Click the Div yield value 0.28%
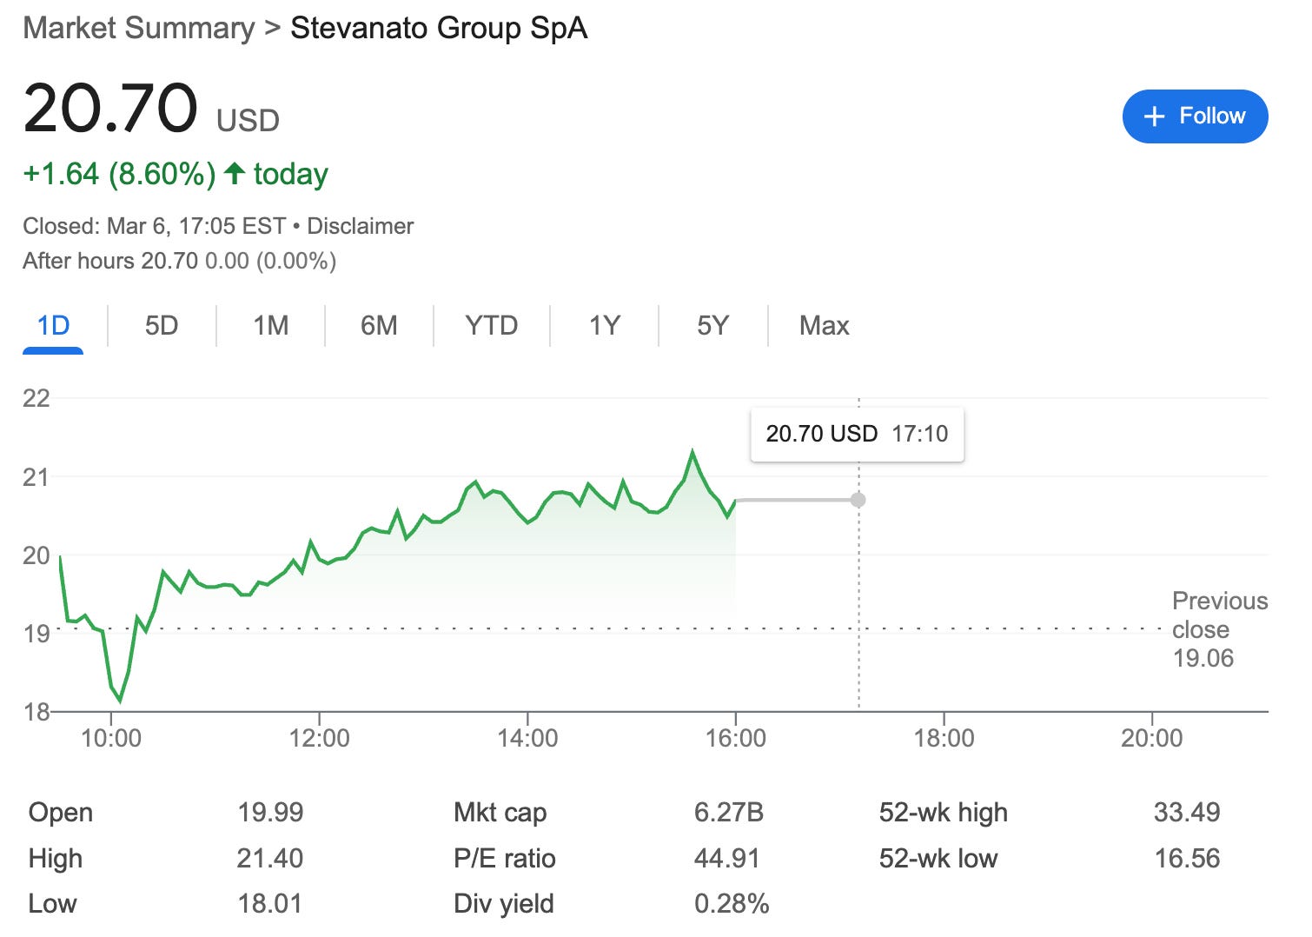 tap(732, 903)
